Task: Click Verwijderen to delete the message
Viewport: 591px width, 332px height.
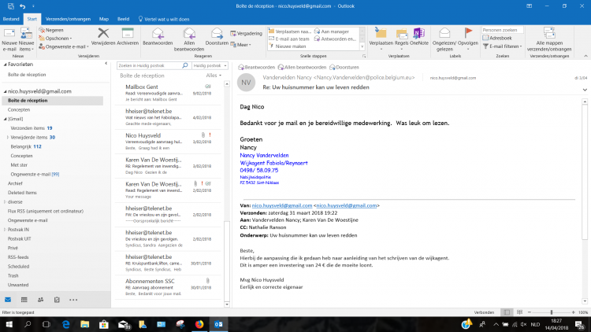Action: pyautogui.click(x=103, y=36)
